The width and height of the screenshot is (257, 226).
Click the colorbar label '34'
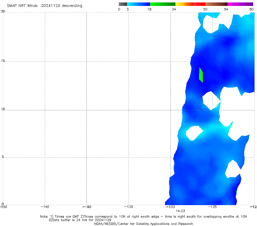pyautogui.click(x=174, y=9)
